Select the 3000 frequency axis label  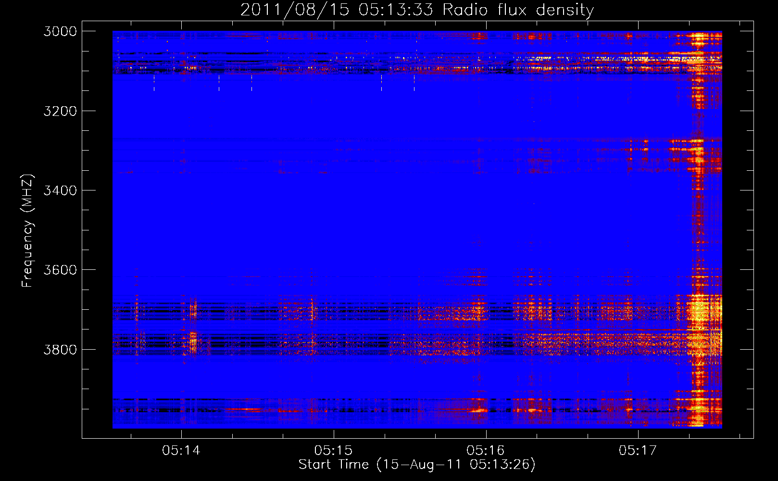point(60,31)
